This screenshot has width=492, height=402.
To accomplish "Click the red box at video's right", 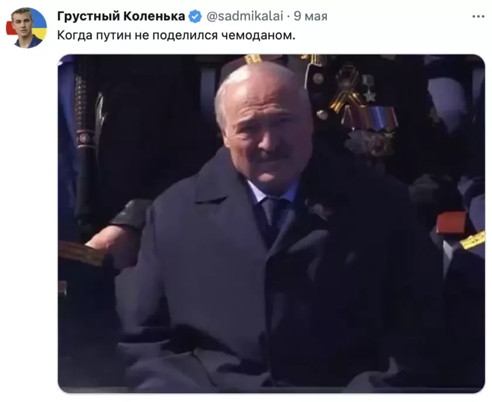I will tap(450, 222).
